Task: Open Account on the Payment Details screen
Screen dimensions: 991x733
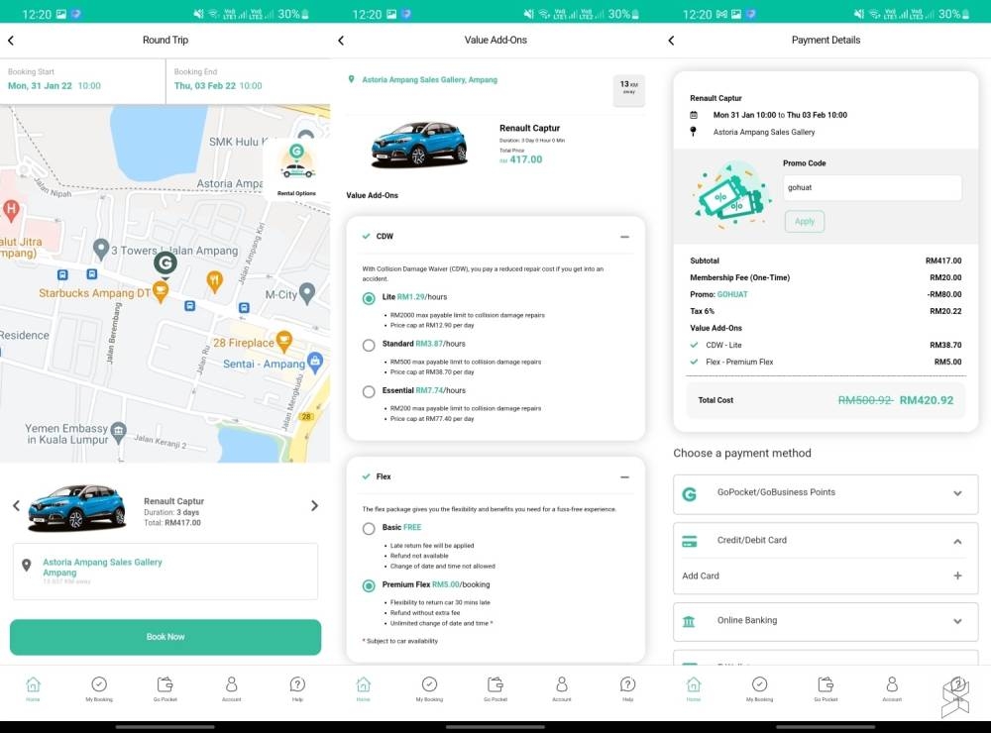Action: (892, 688)
